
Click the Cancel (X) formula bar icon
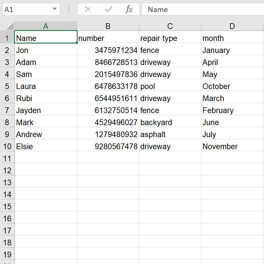point(88,9)
